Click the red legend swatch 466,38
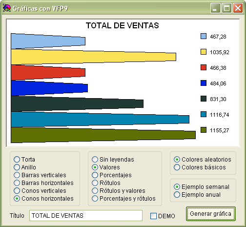Viewport: 246px width, 227px height. point(204,67)
